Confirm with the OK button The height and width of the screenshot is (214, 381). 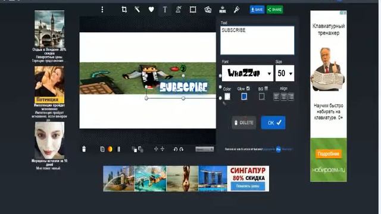coord(273,123)
